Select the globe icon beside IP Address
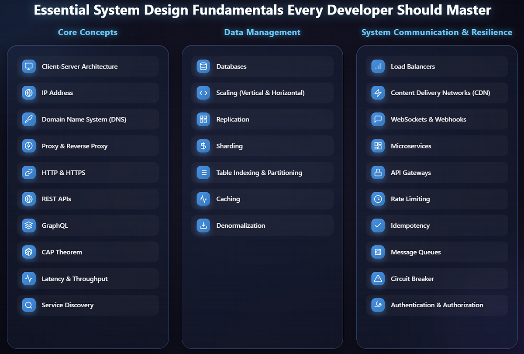 click(x=28, y=93)
